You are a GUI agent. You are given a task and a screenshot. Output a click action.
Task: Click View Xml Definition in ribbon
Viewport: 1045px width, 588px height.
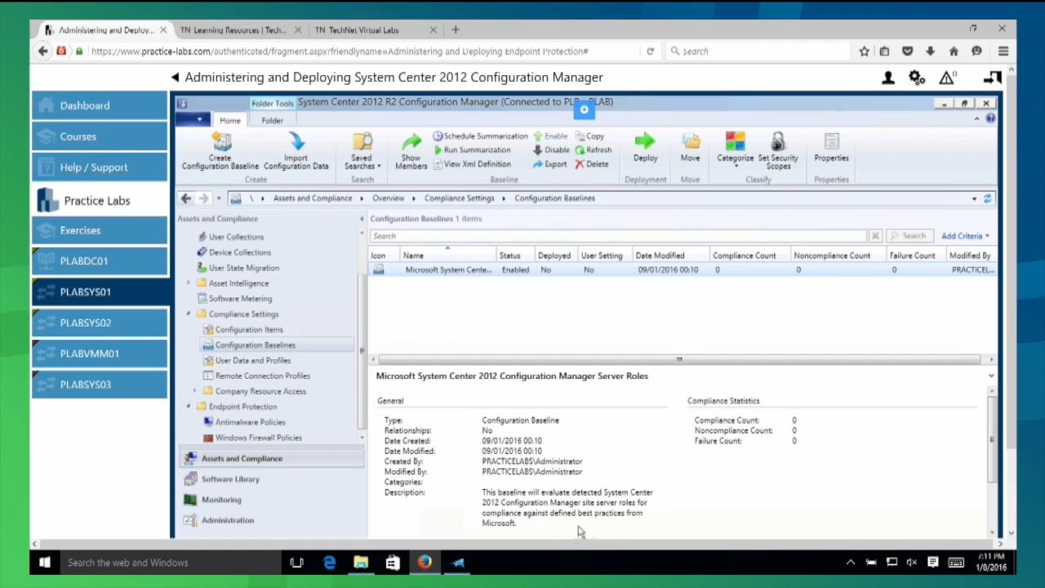click(472, 164)
